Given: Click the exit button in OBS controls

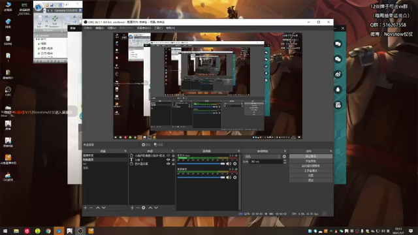Looking at the screenshot, I should [x=311, y=180].
